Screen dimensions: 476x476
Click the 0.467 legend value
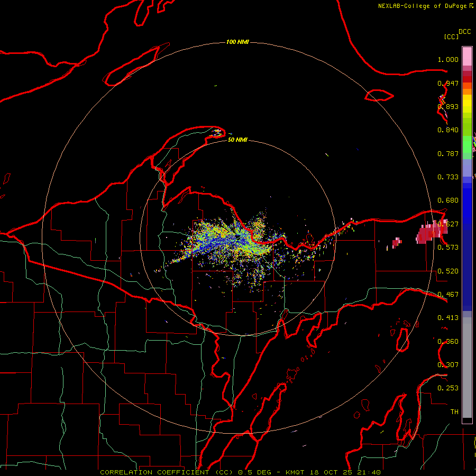[x=448, y=295]
